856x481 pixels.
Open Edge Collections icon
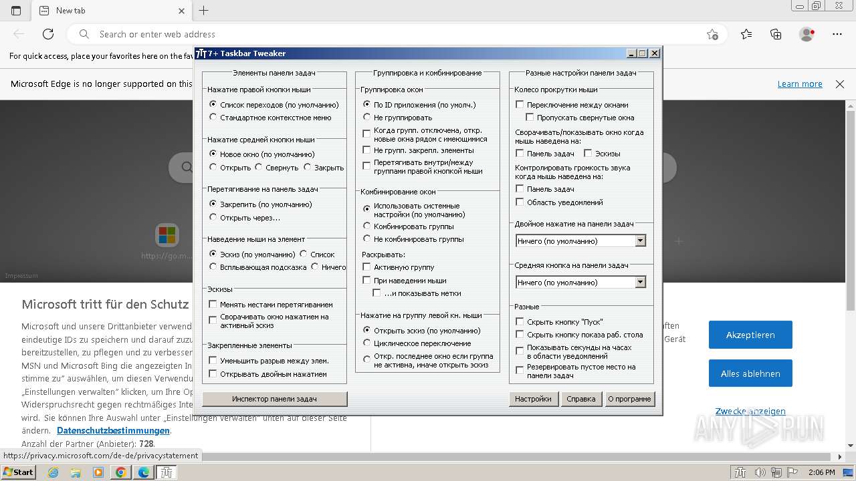[x=776, y=34]
